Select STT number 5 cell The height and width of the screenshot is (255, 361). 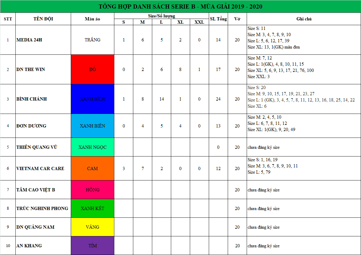coord(8,147)
